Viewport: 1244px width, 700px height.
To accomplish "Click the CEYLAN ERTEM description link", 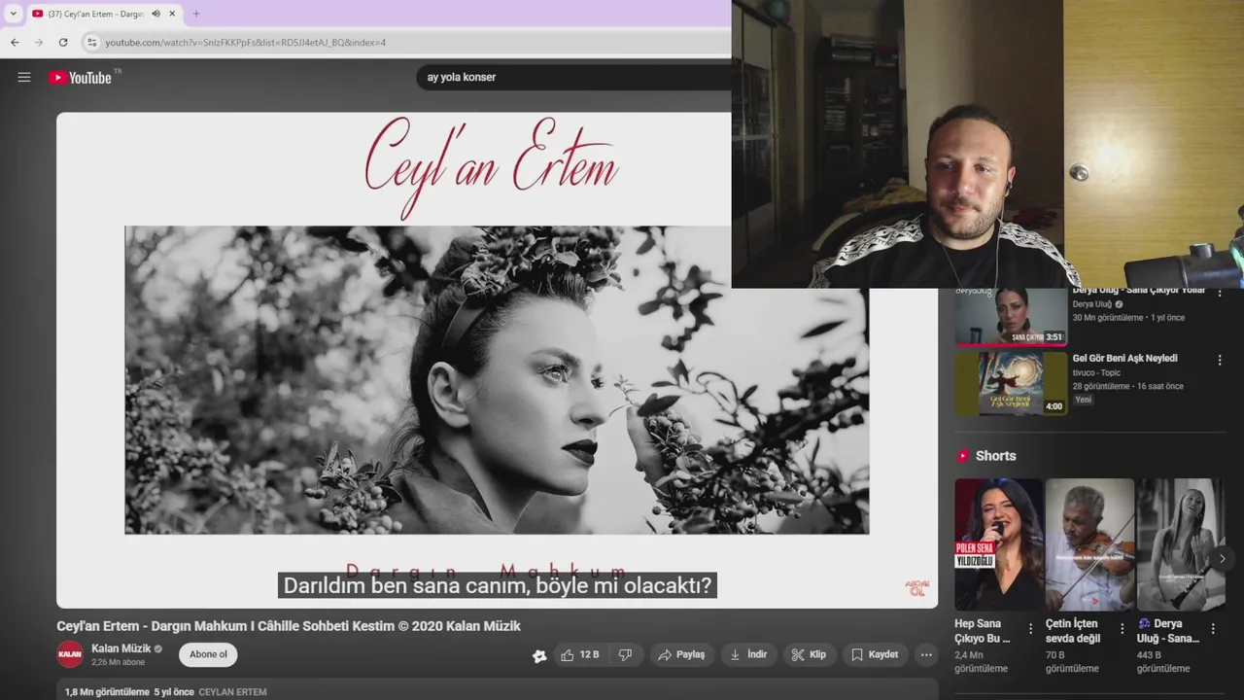I will click(232, 692).
